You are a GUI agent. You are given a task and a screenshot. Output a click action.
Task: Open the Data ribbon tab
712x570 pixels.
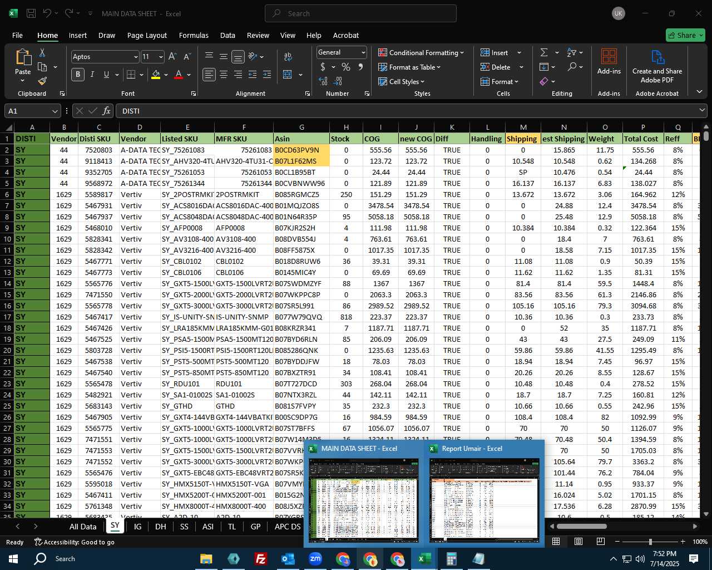click(228, 35)
